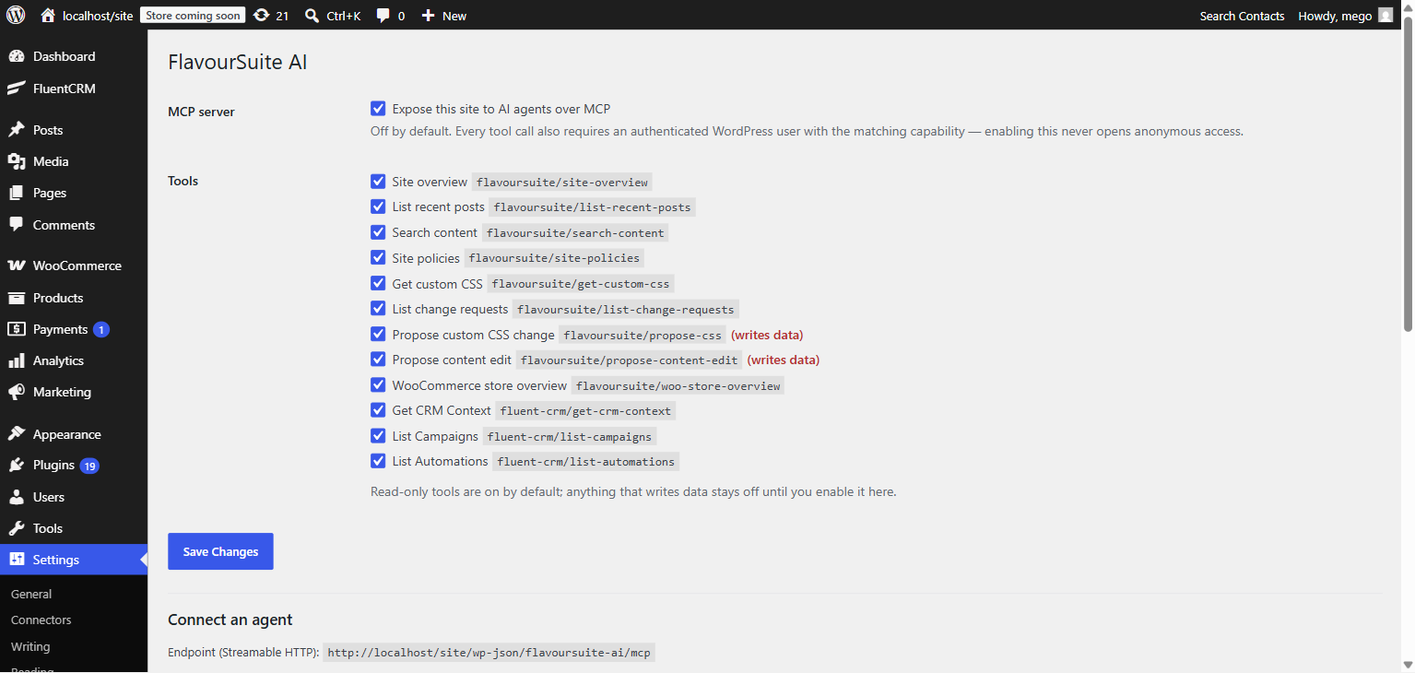Screen dimensions: 1415x673
Task: Click the Posts pushpin icon
Action: (x=17, y=130)
